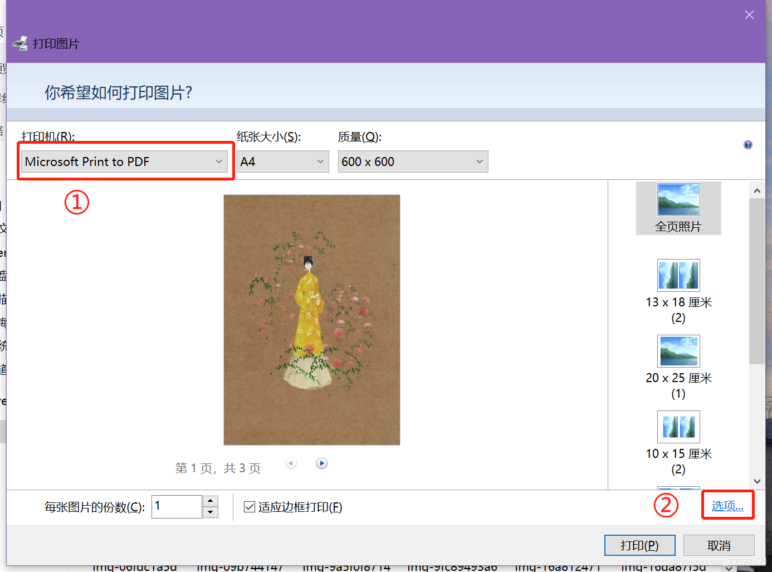Choose the 13 x 18 cm (2) layout
The width and height of the screenshot is (772, 572).
click(678, 292)
